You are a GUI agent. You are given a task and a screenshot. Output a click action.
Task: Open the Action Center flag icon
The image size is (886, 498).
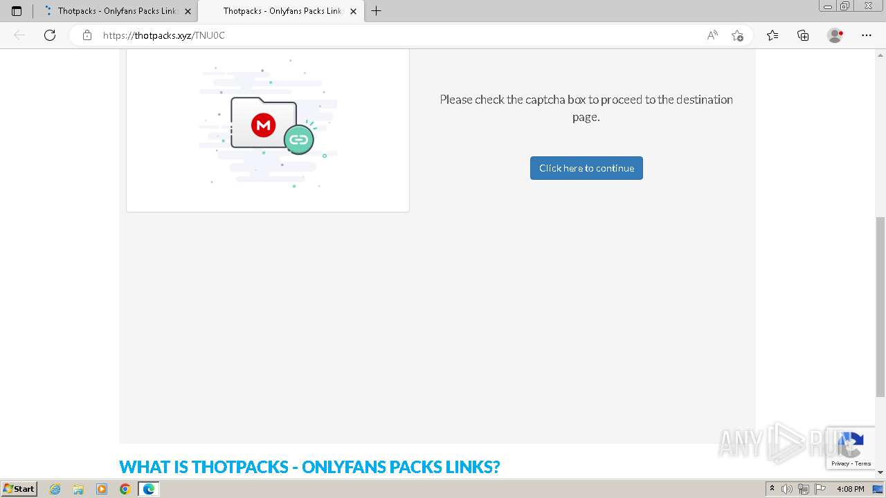[x=820, y=489]
